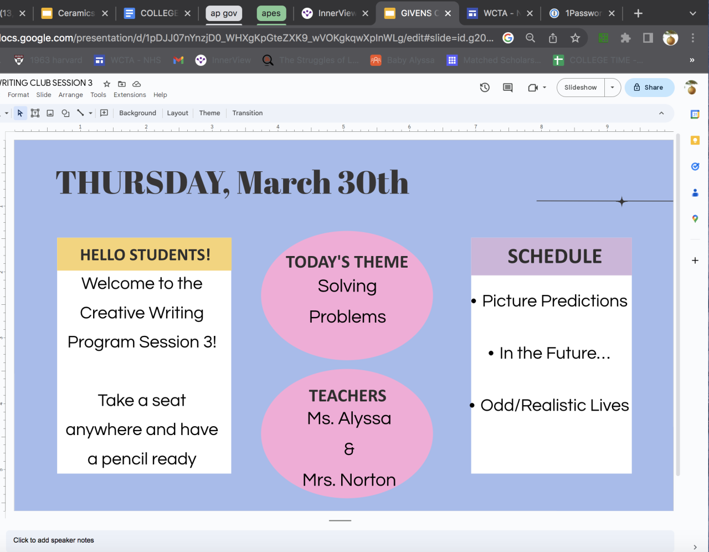This screenshot has height=552, width=709.
Task: Expand the hidden bookmarks chevron
Action: 692,60
